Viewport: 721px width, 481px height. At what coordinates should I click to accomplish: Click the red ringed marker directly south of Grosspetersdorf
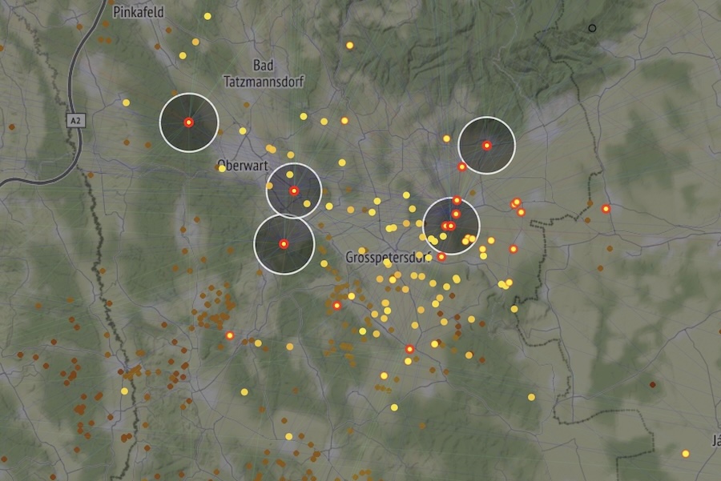pyautogui.click(x=409, y=349)
